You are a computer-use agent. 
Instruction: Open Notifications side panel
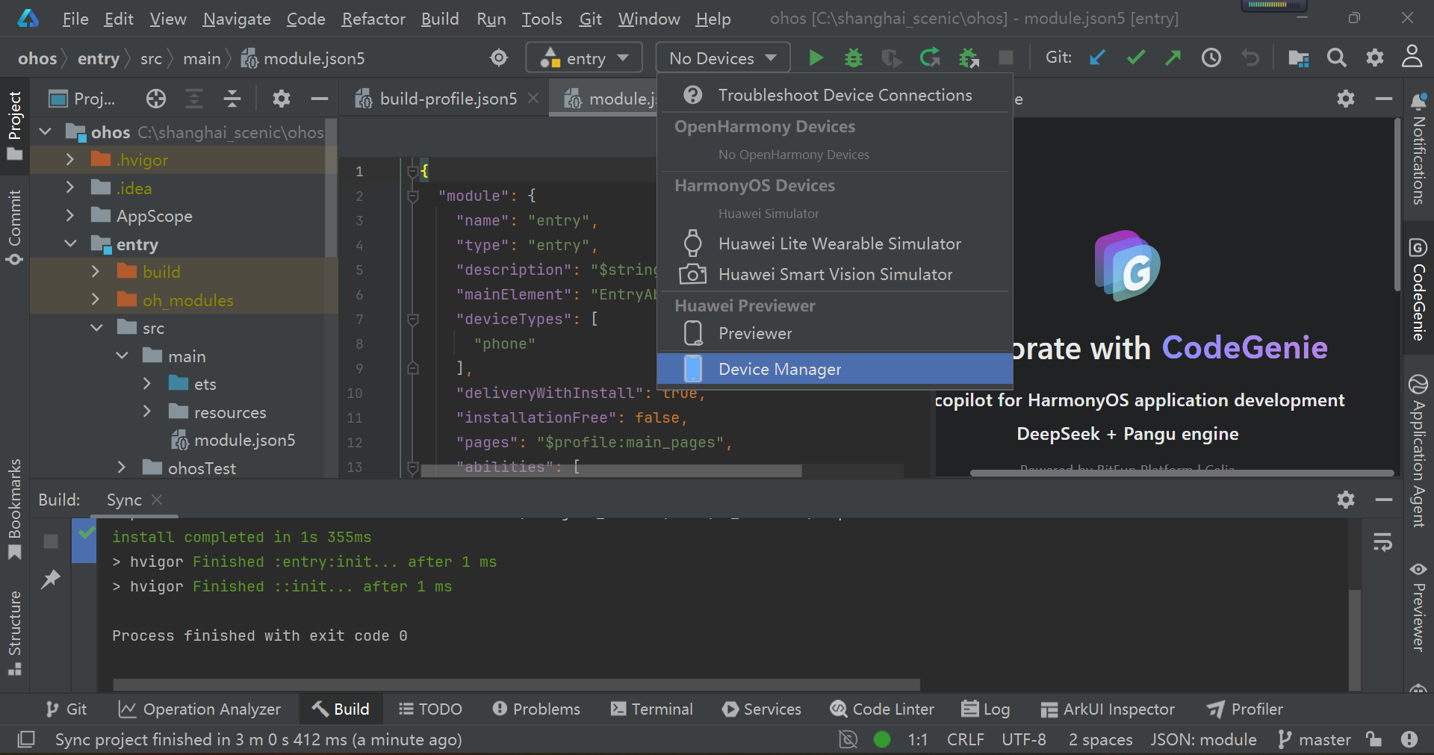point(1418,149)
